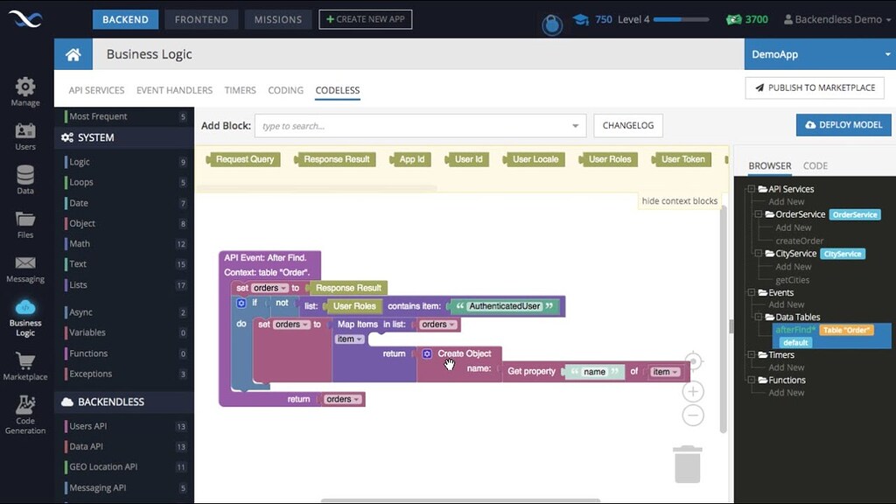The height and width of the screenshot is (504, 896).
Task: Open the Data database icon
Action: pos(25,174)
